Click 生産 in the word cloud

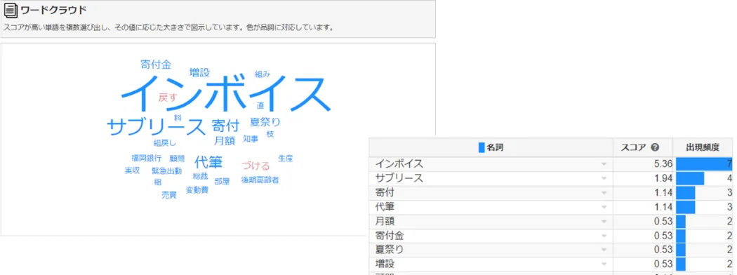[x=285, y=159]
